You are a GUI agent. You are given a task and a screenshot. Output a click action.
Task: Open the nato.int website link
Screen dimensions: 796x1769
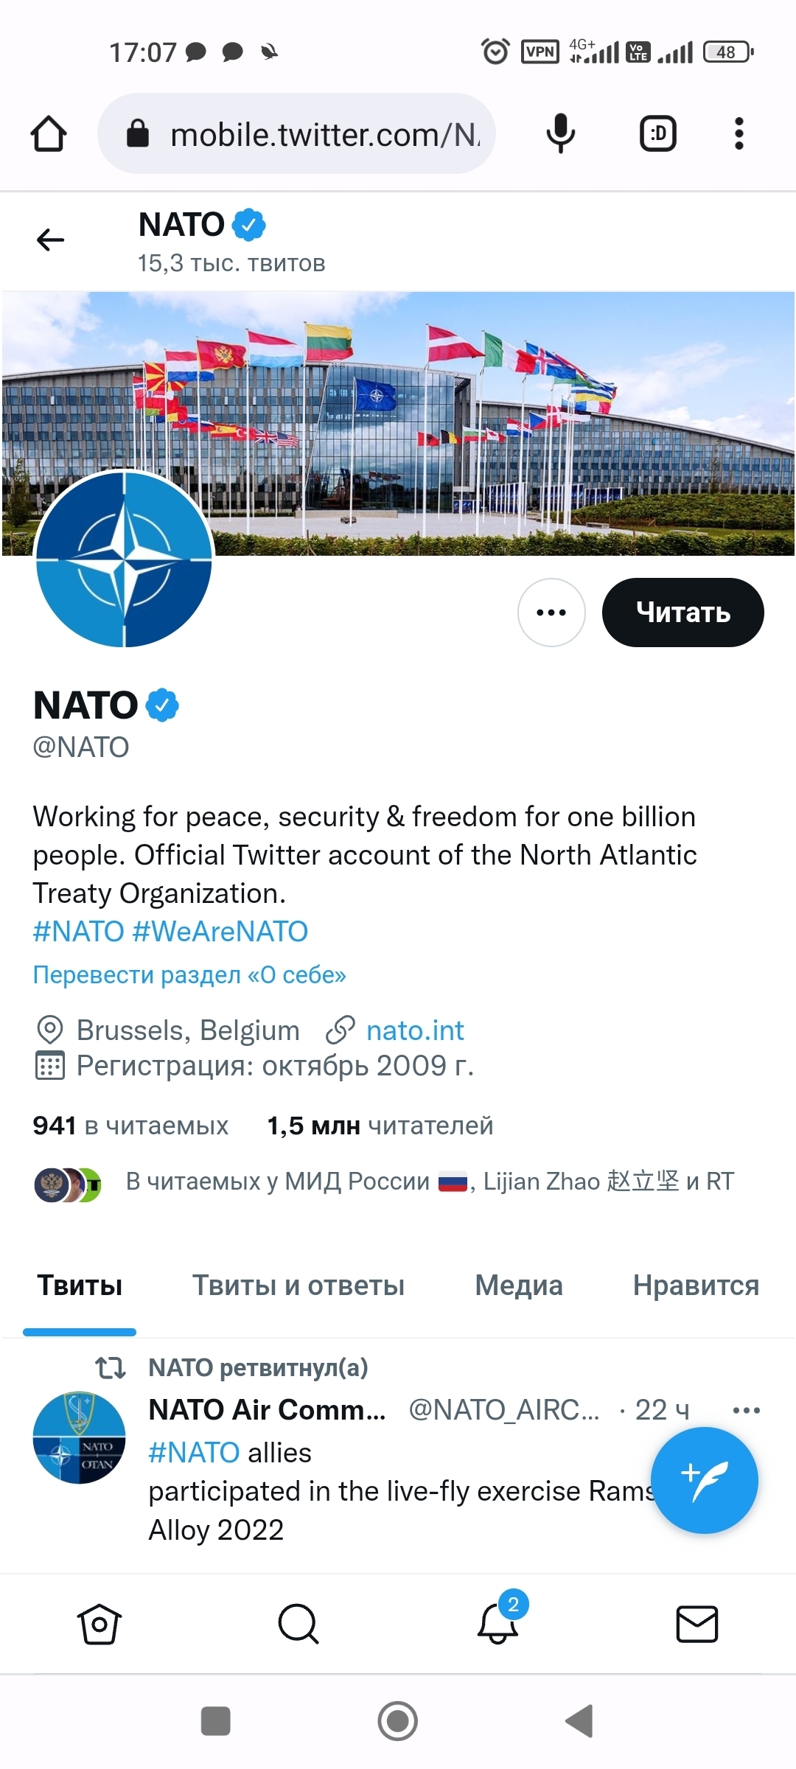coord(415,1030)
